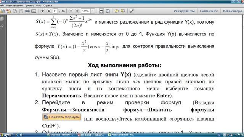Open the Редактирование menu
Image resolution: width=244 pixels, height=137 pixels.
point(14,5)
